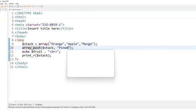Click the greyed Forward navigation icon

37,6
